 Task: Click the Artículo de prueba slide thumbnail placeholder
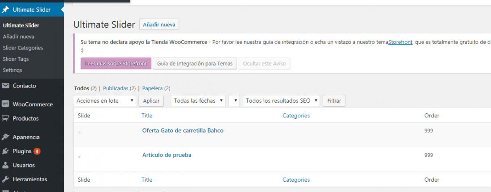point(79,156)
